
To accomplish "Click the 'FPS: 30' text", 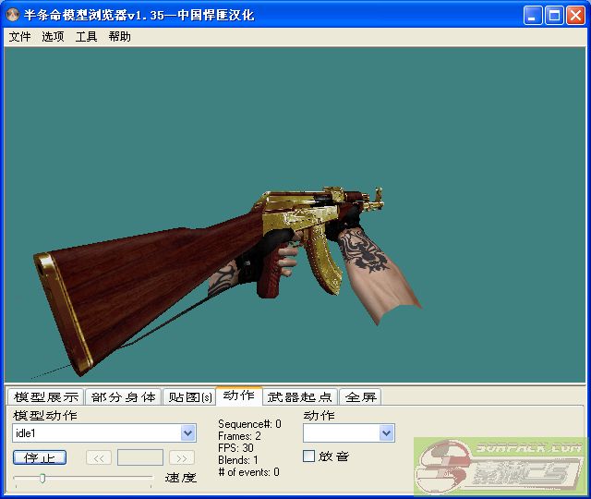I will point(235,448).
